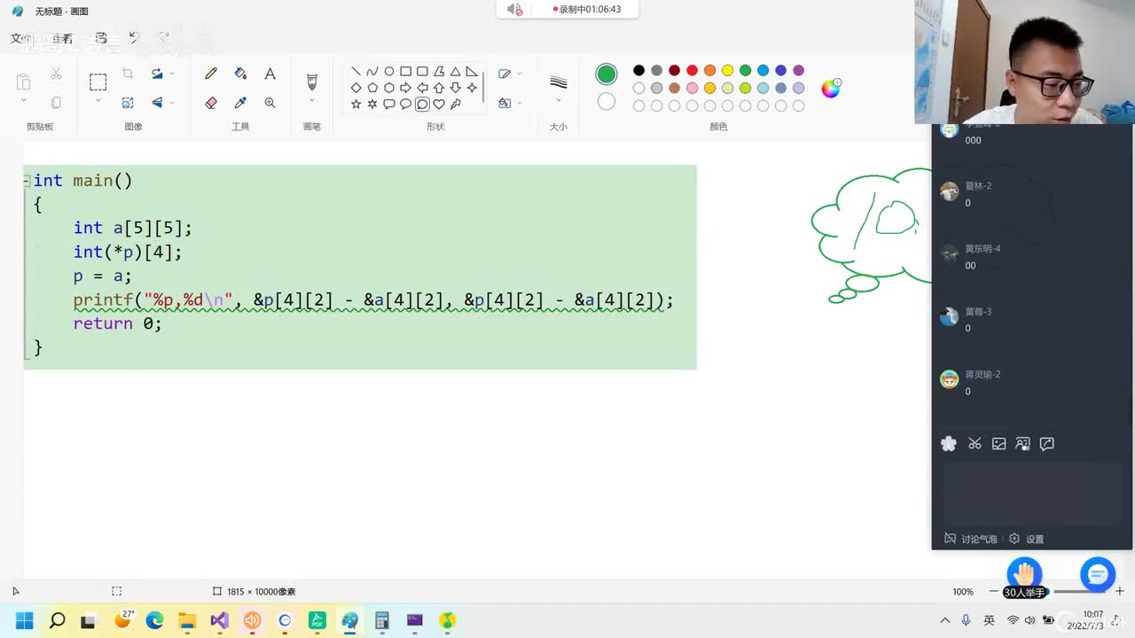Viewport: 1135px width, 638px height.
Task: Click the chat message input box
Action: (x=1031, y=494)
